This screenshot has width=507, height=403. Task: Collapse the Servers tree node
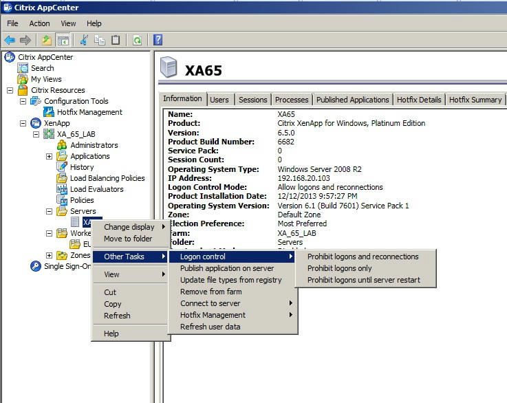point(49,211)
